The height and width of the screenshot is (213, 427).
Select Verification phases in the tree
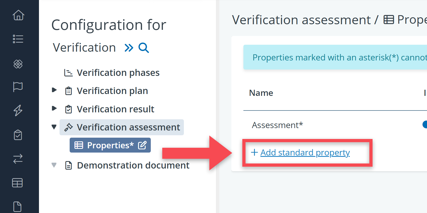(118, 73)
